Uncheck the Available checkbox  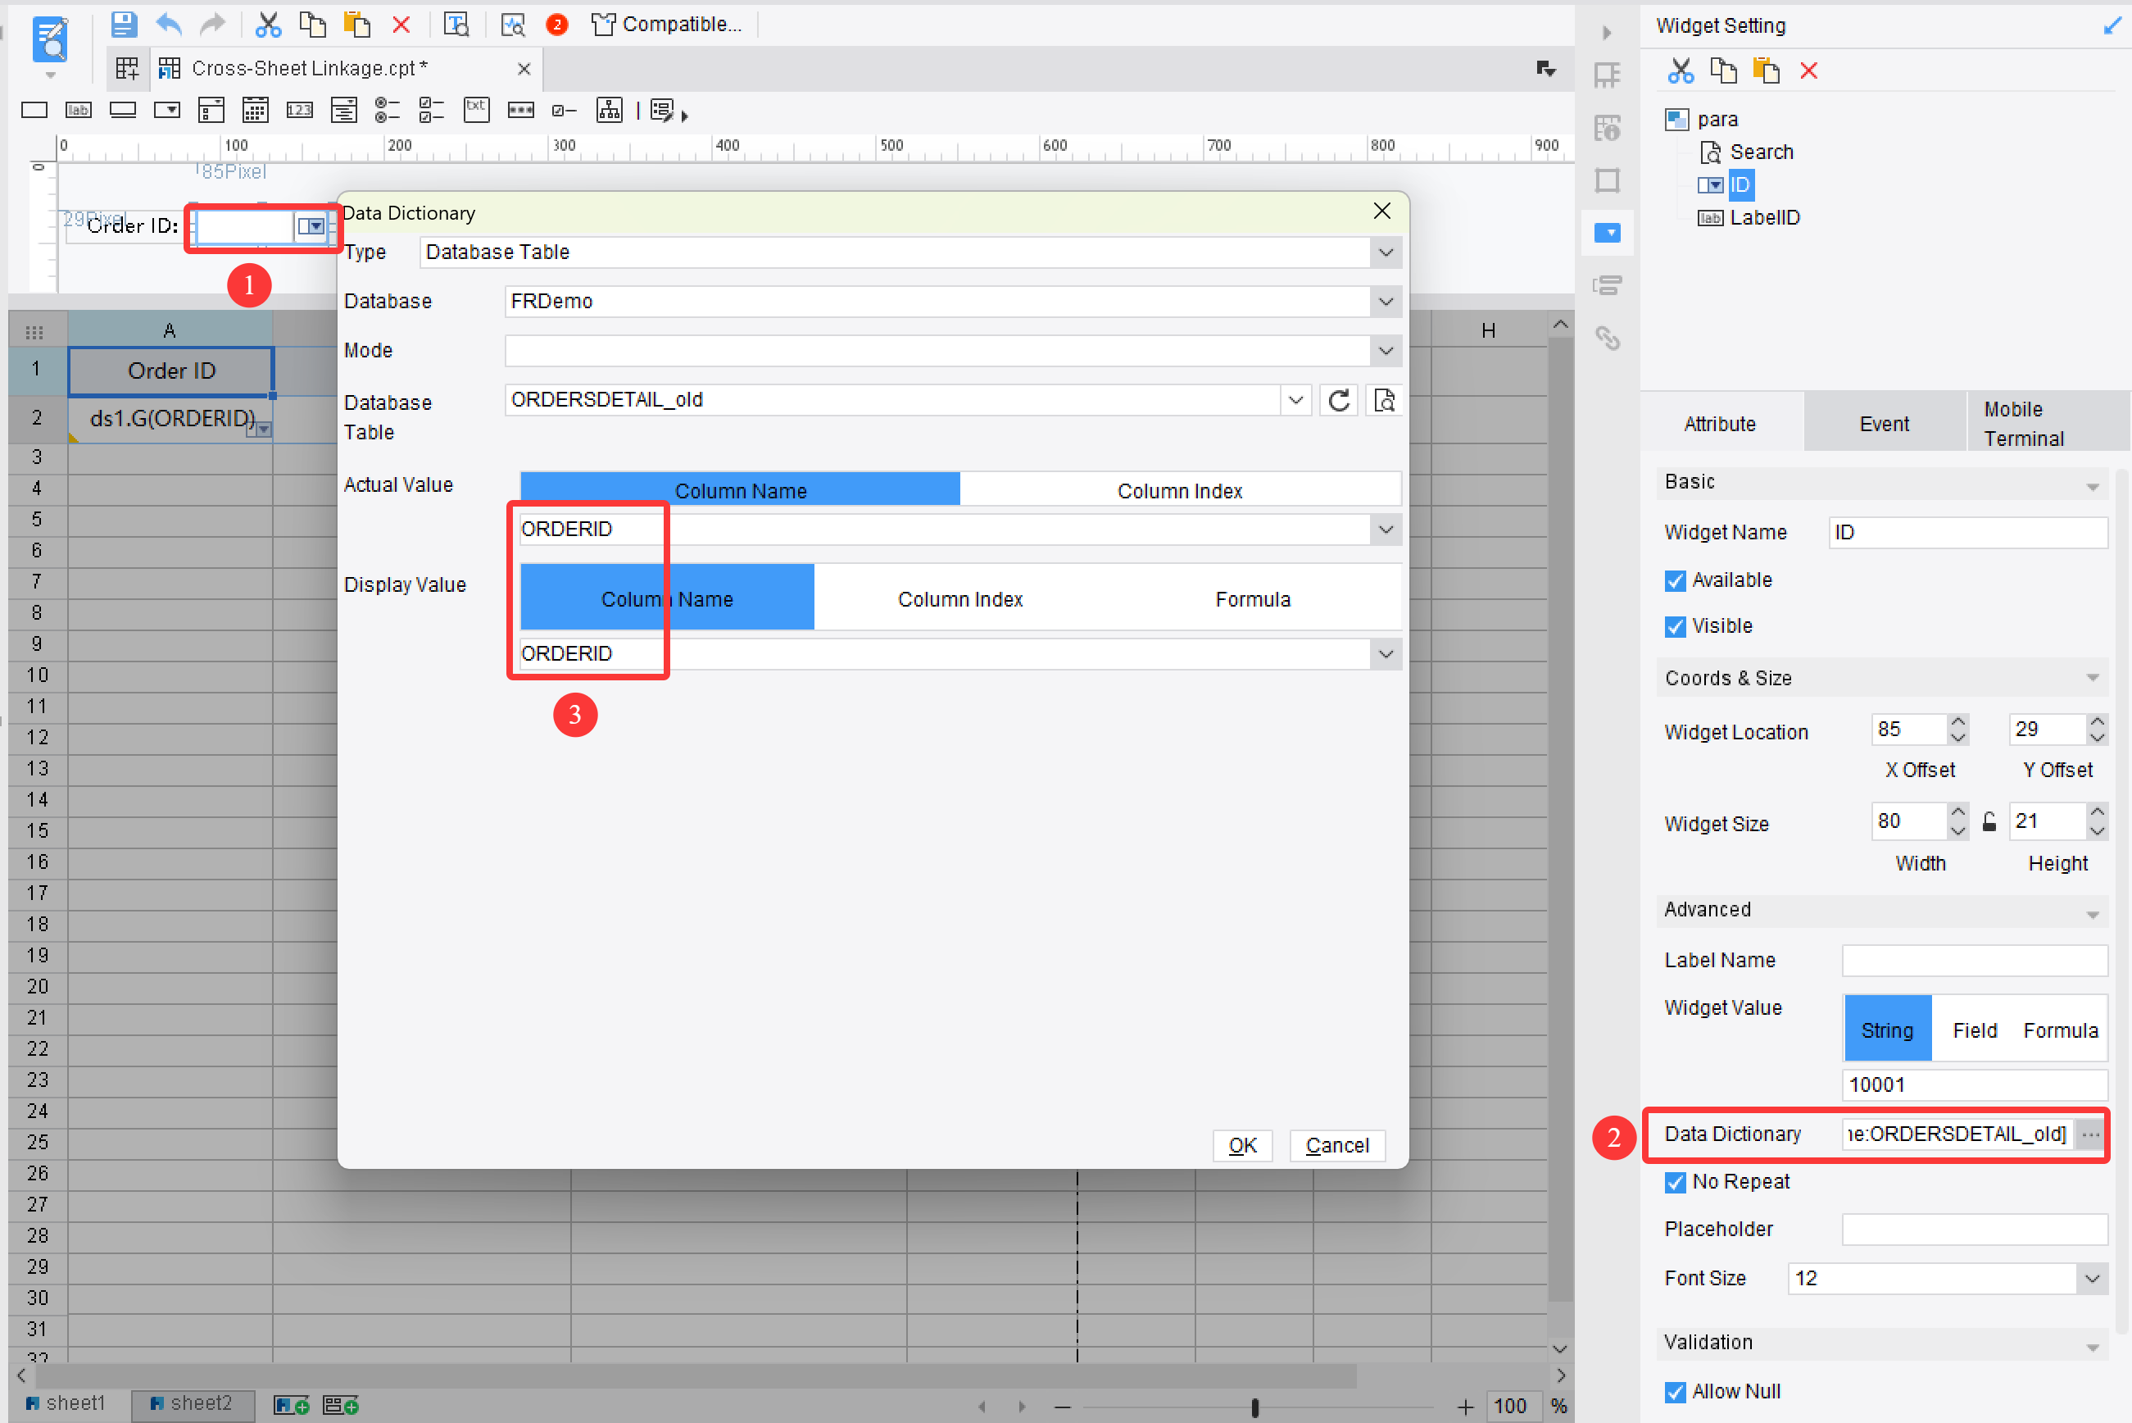pos(1676,581)
